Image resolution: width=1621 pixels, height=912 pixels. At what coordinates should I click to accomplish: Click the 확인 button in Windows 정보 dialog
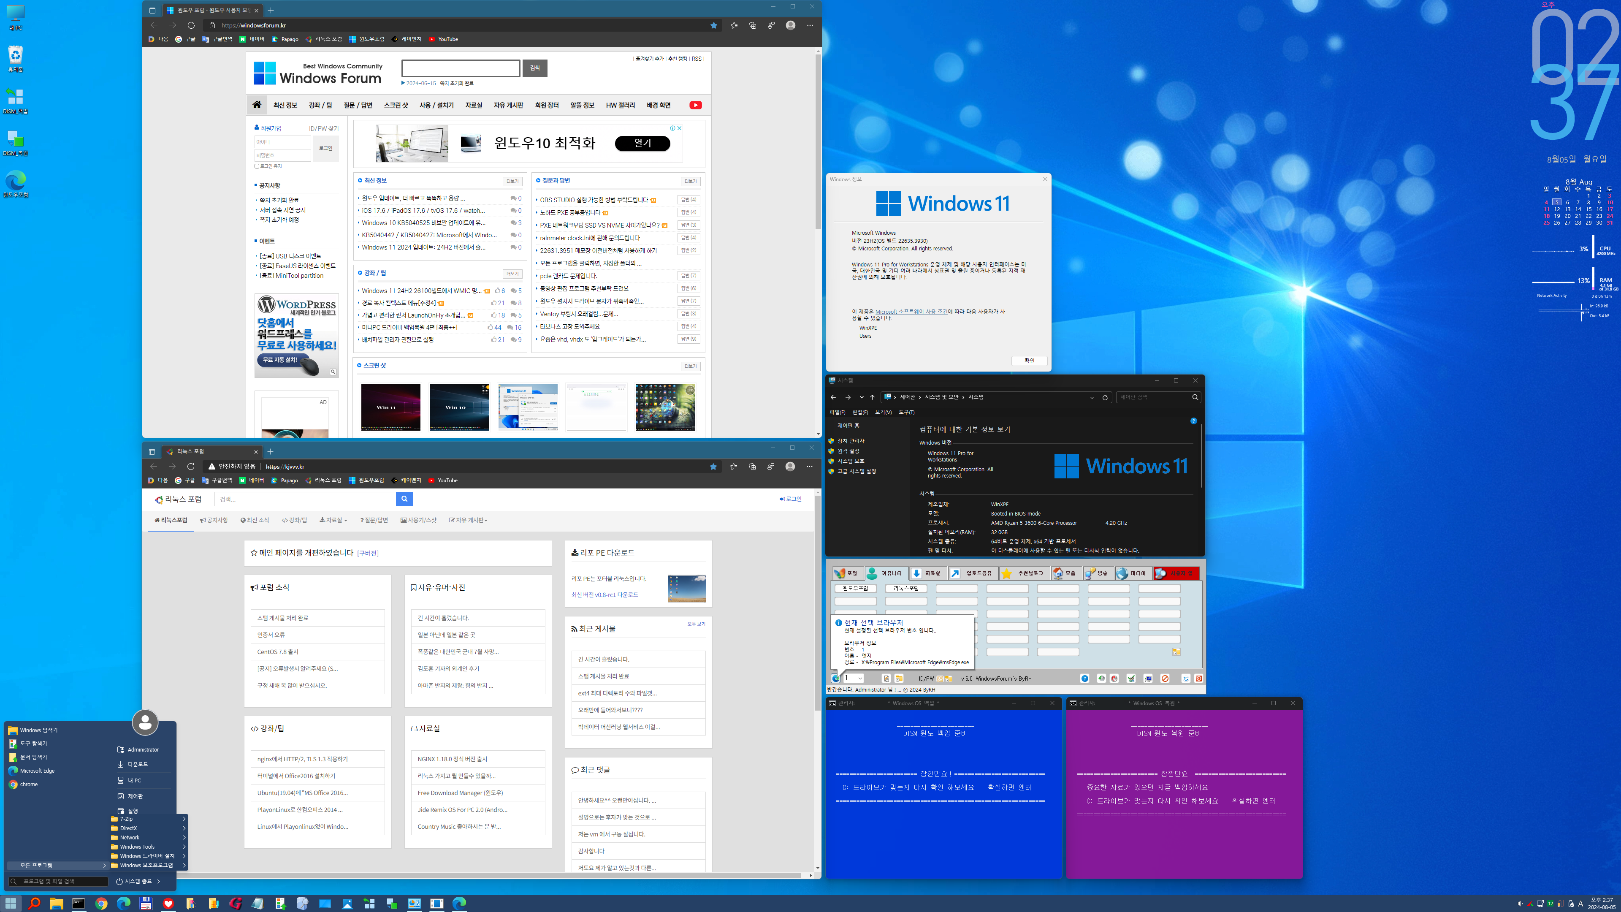[x=1030, y=361]
